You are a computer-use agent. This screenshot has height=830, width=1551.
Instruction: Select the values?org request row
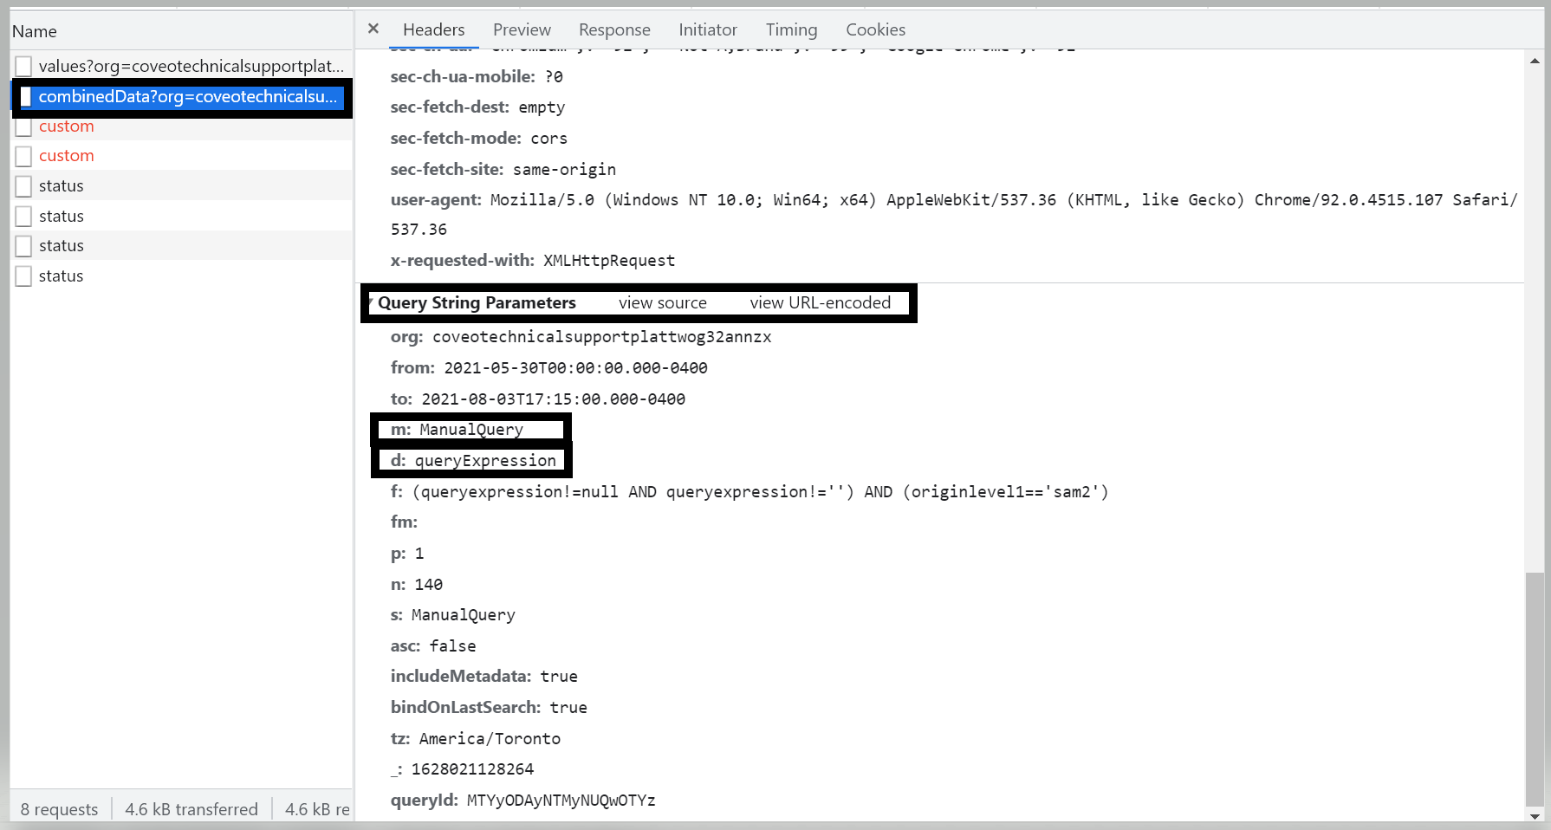[x=181, y=66]
